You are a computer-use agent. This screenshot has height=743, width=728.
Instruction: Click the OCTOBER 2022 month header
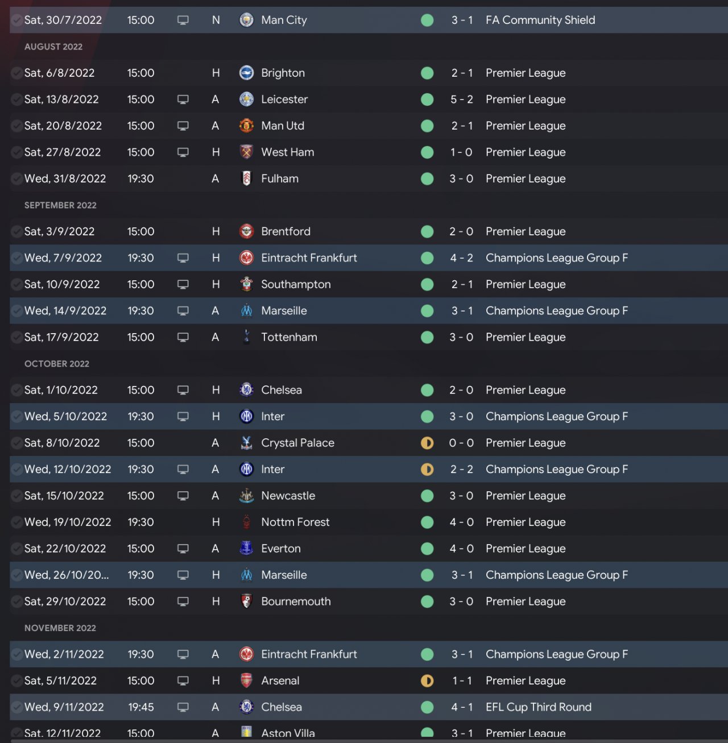[57, 364]
